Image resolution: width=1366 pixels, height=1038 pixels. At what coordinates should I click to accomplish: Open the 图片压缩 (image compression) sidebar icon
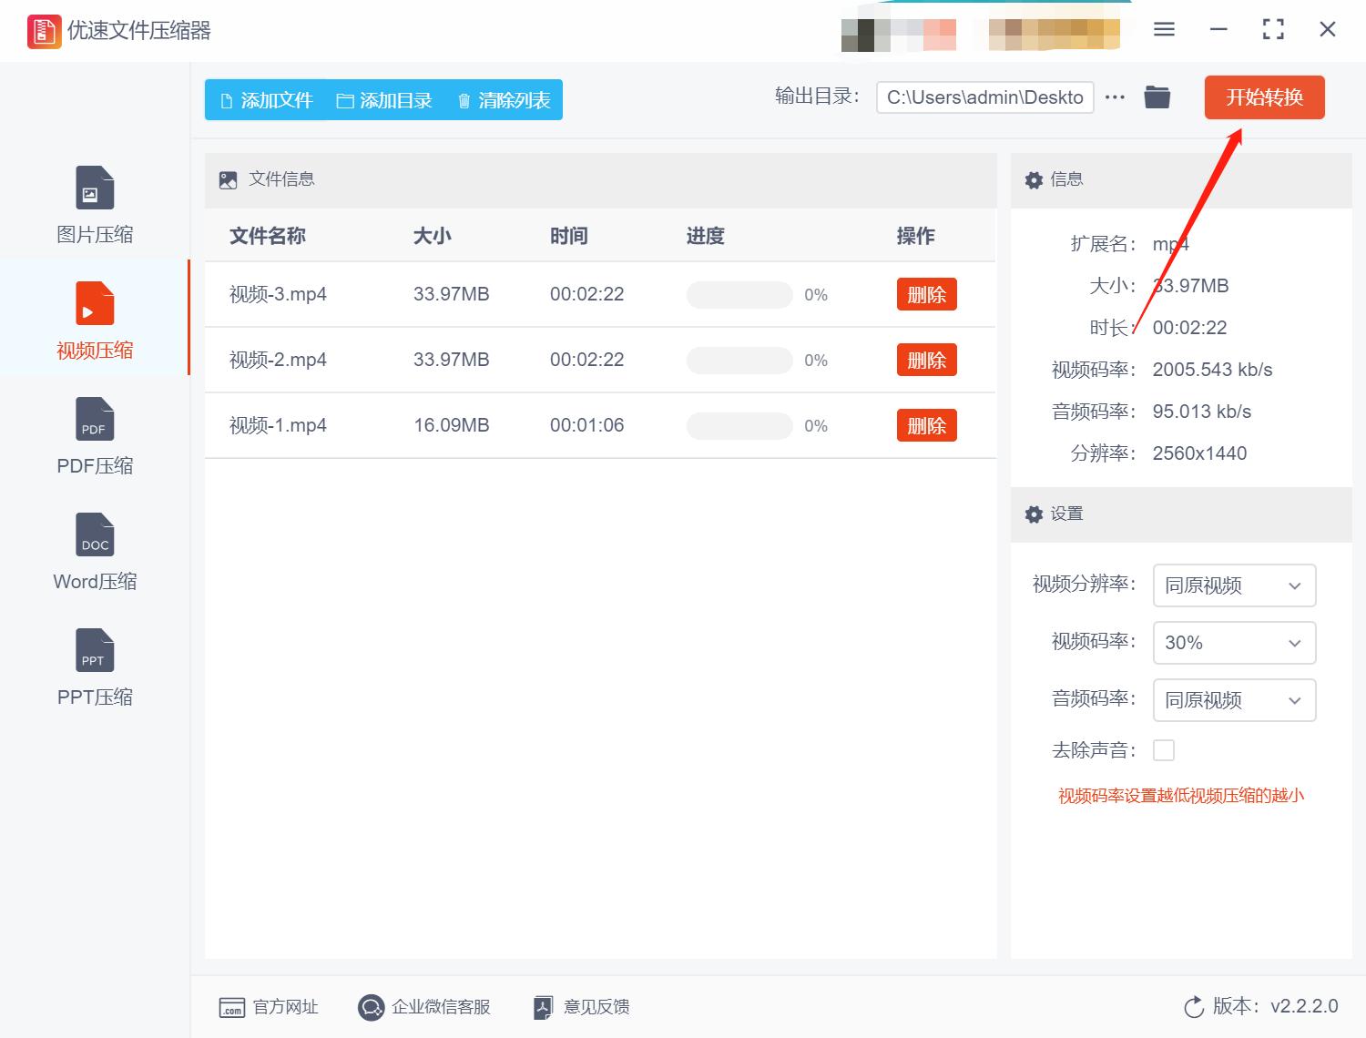click(x=94, y=188)
